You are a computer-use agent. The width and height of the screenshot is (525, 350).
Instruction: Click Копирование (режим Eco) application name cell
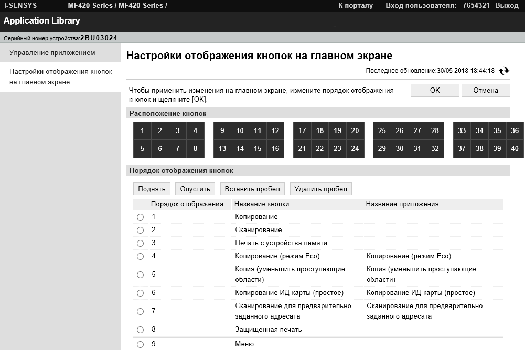tap(409, 256)
